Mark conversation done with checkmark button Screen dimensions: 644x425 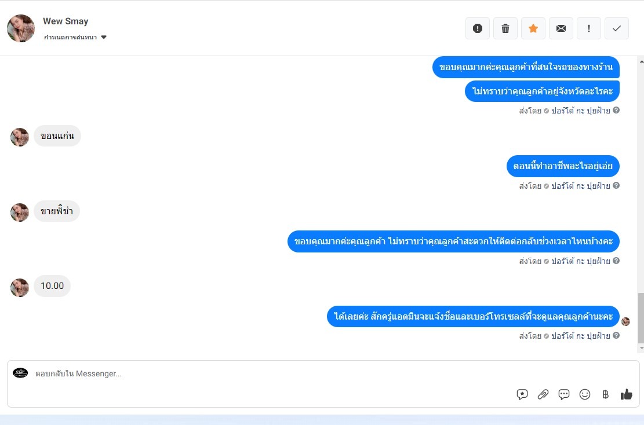click(617, 28)
